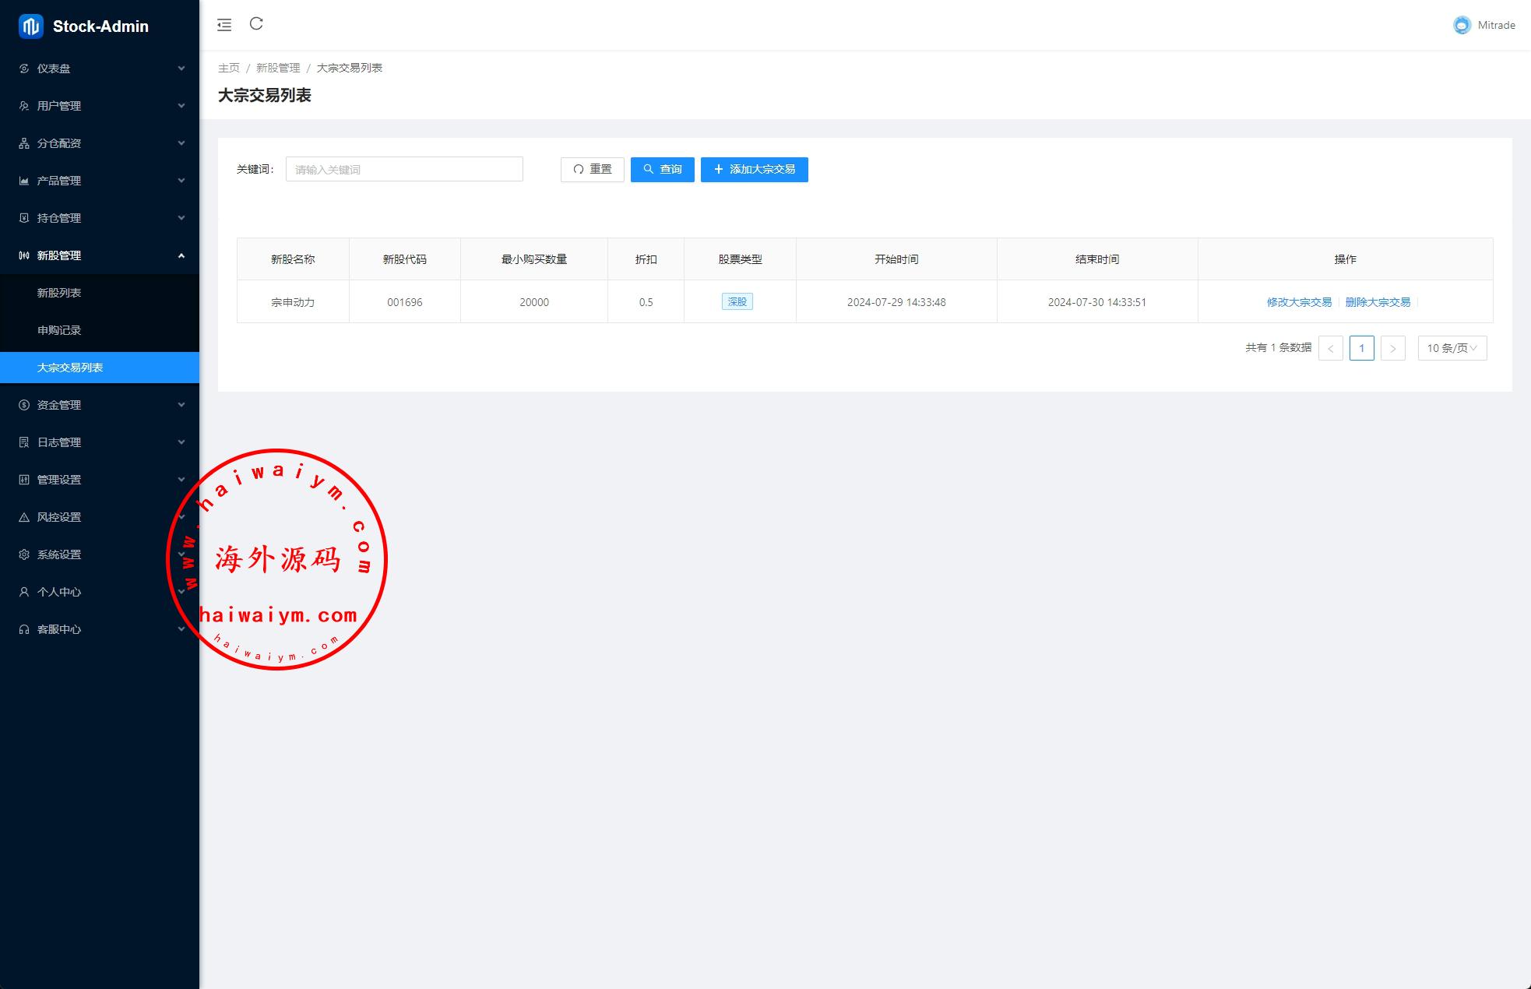
Task: Click the 系统设置 gear icon
Action: [x=24, y=554]
